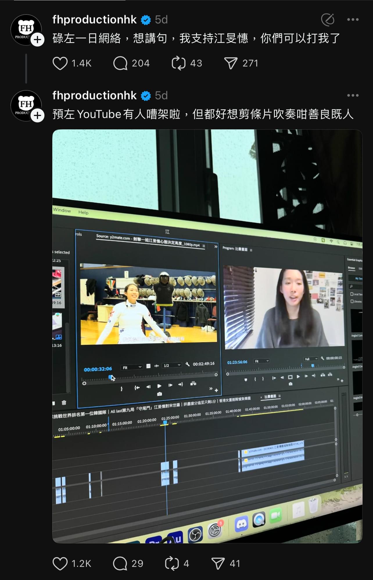Click Go to In in Source monitor
The height and width of the screenshot is (580, 373).
[137, 388]
